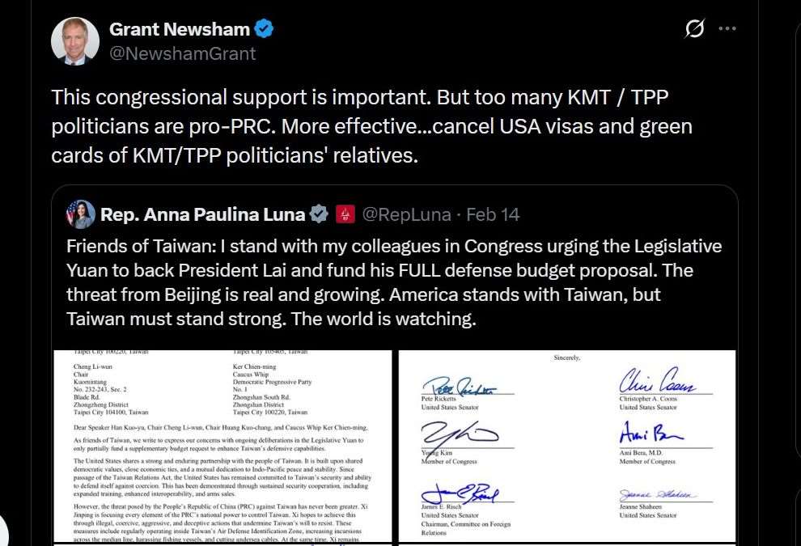Open the three-dot More menu on the post
This screenshot has width=801, height=546.
click(727, 29)
